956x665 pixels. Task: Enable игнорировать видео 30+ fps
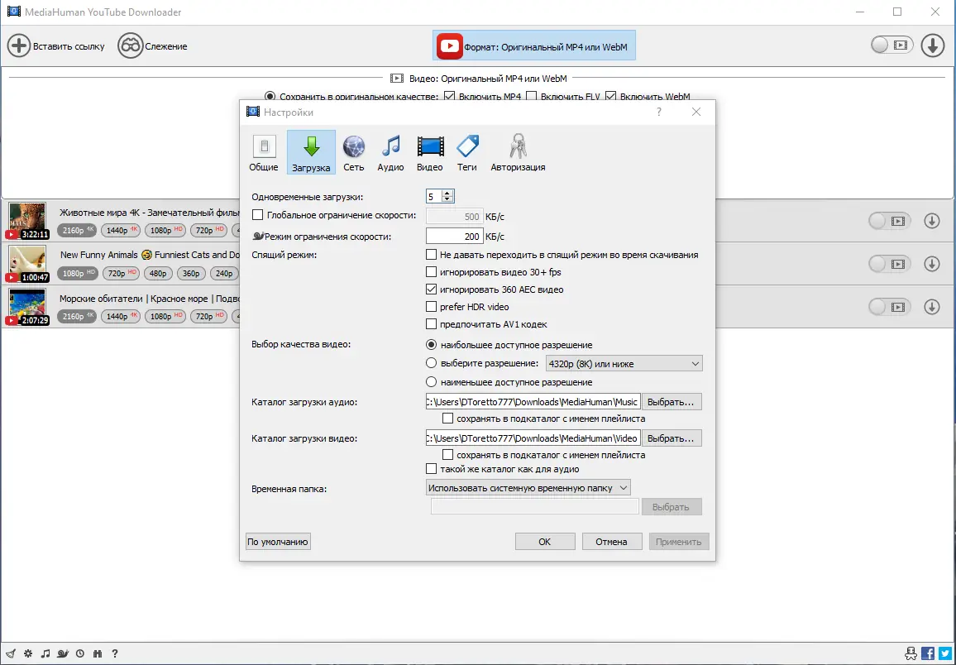click(431, 272)
